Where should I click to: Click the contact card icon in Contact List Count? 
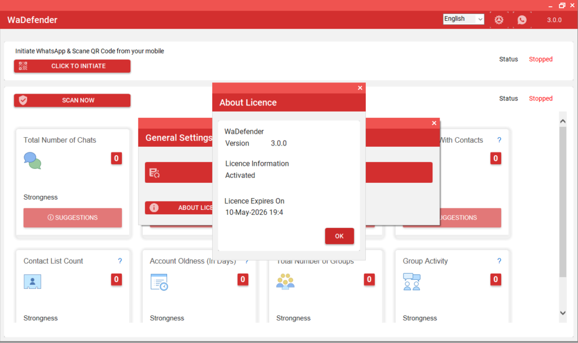point(32,282)
